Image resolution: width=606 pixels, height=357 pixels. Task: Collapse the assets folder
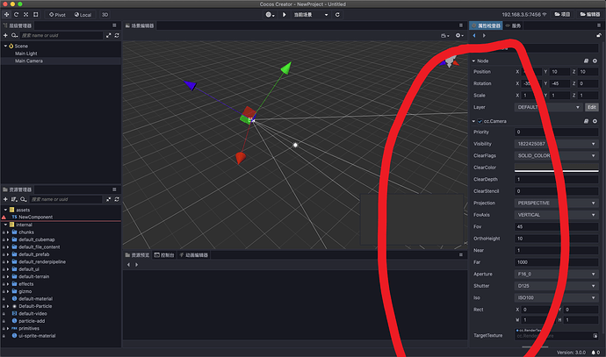(x=5, y=210)
